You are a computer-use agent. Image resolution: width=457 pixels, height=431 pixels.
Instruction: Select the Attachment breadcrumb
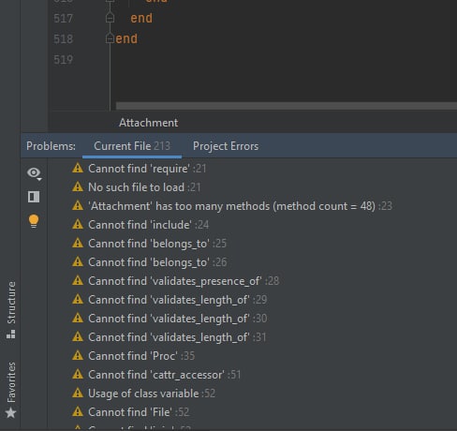coord(149,123)
